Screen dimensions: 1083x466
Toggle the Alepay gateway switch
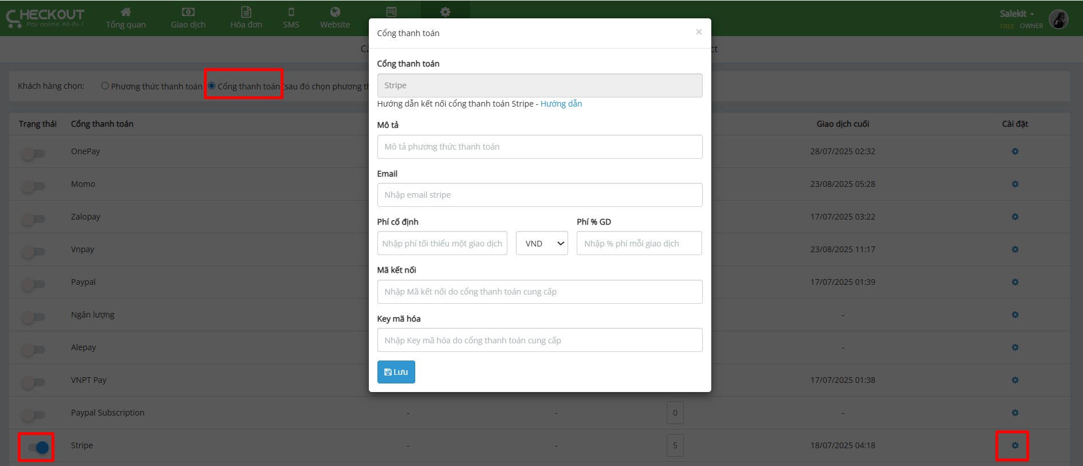pyautogui.click(x=33, y=350)
